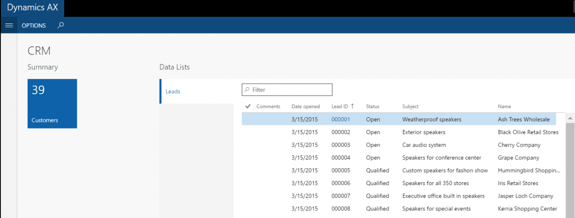Screen dimensions: 575x218
Task: Click the Dynamics AX title logo
Action: tap(32, 8)
